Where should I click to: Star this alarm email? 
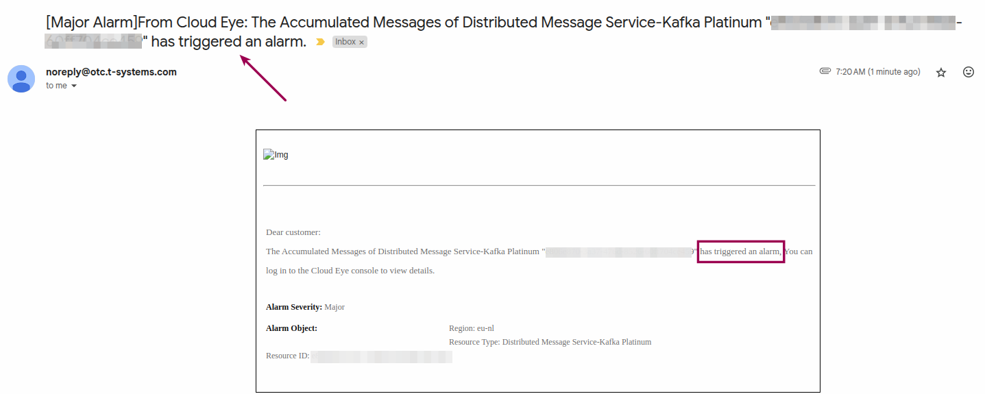(x=941, y=73)
